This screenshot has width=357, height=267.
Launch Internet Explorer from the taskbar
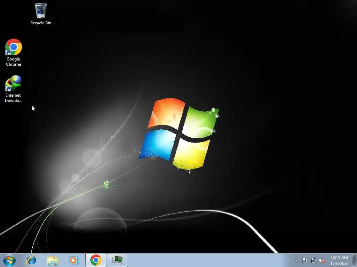[31, 260]
